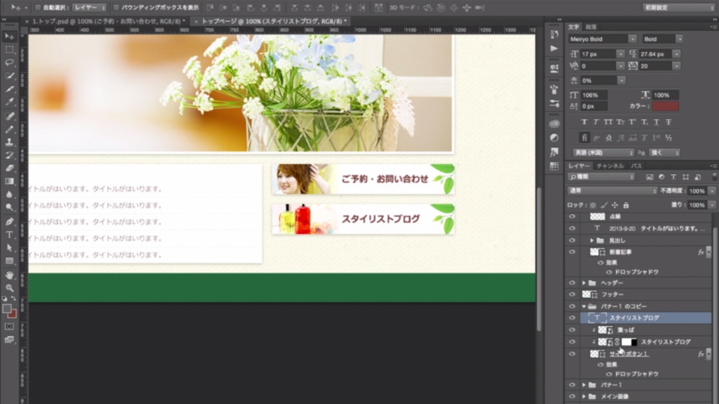Screen dimensions: 719x404
Task: Select the Pen tool
Action: coord(9,222)
